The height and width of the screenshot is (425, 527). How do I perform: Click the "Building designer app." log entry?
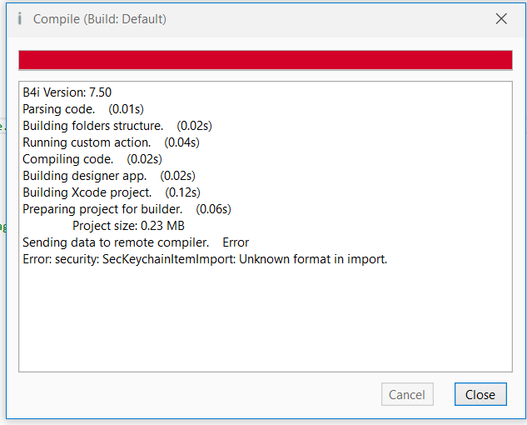[x=84, y=176]
